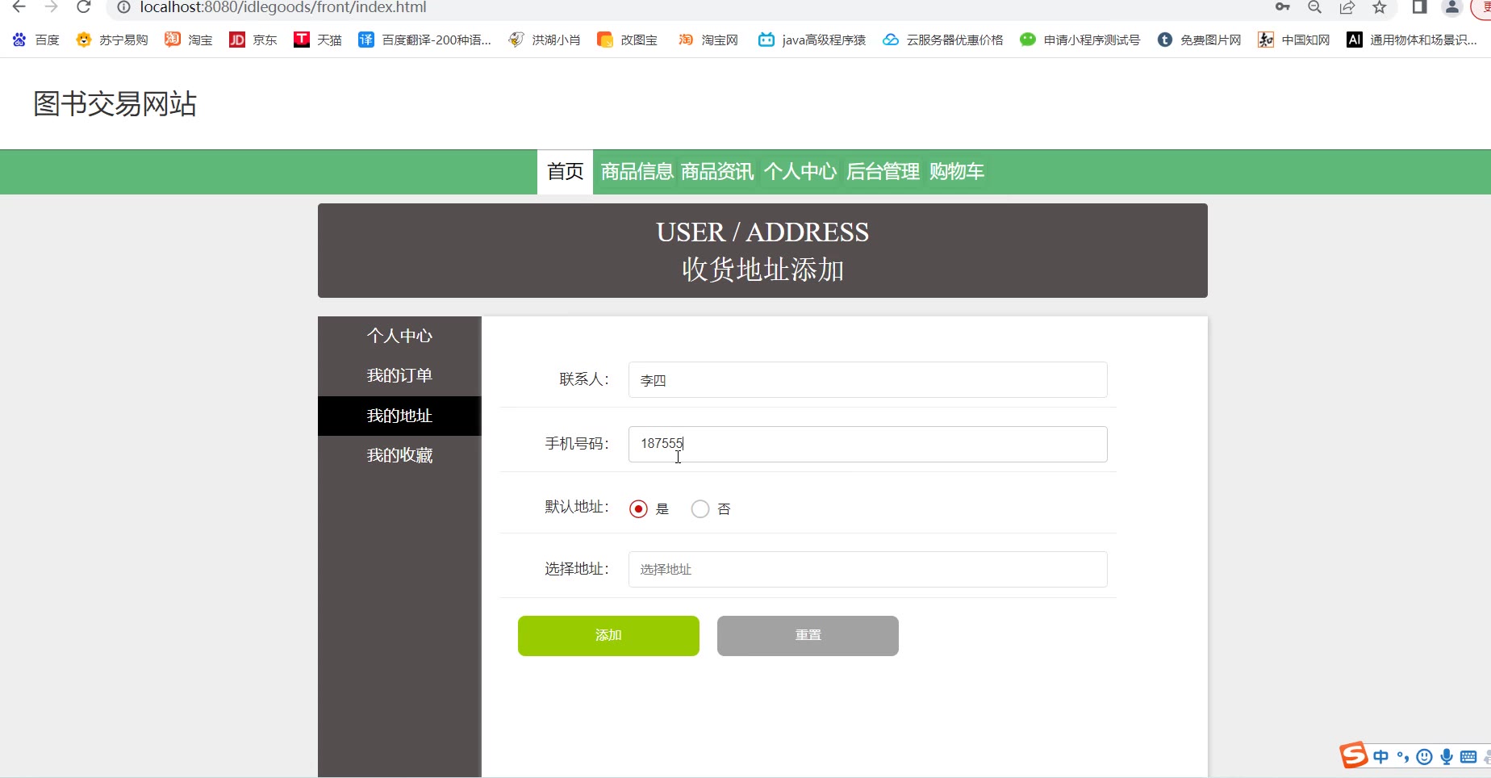Open the 苏宁易购 bookmark
This screenshot has width=1491, height=778.
112,40
